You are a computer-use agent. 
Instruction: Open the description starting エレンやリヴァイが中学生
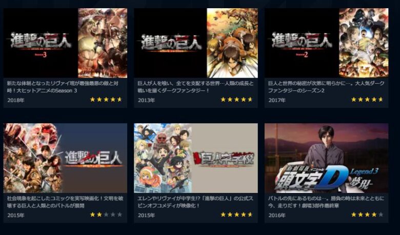pyautogui.click(x=195, y=202)
